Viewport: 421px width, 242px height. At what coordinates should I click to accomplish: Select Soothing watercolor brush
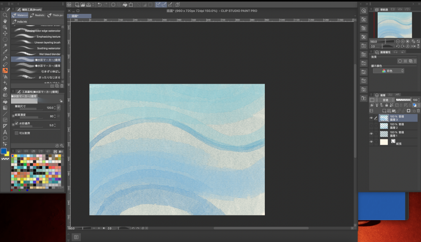[36, 48]
